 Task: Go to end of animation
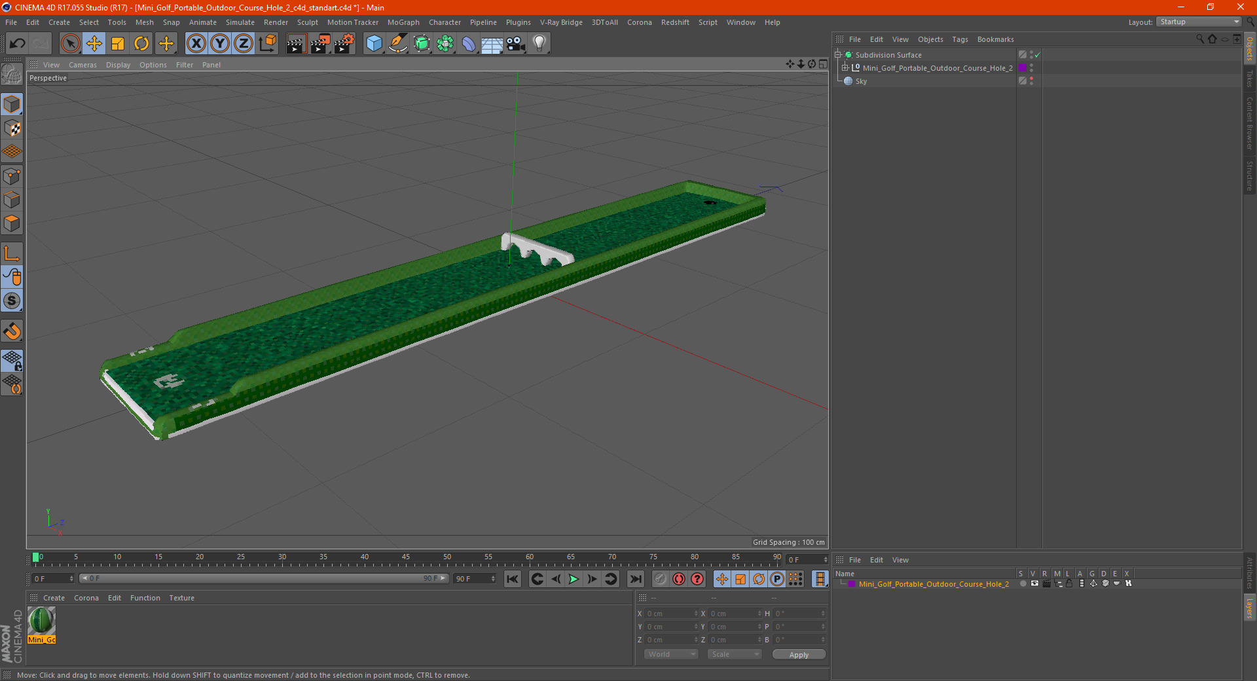[x=636, y=579]
